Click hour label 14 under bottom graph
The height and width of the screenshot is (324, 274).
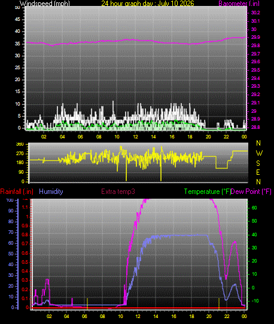click(x=156, y=316)
